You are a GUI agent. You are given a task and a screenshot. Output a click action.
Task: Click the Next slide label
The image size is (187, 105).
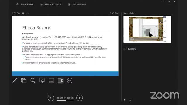pyautogui.click(x=129, y=13)
